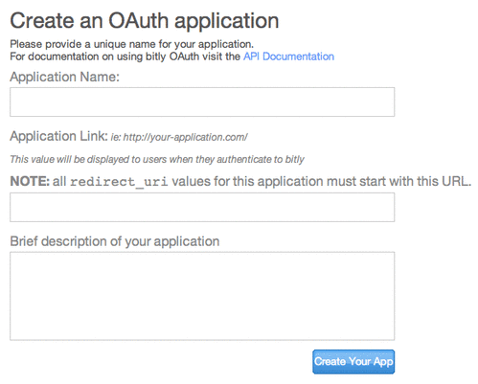Viewport: 478px width, 384px height.
Task: Select the bold 'NOTE:' text
Action: pos(30,181)
